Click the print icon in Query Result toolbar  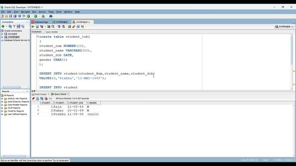point(37,98)
